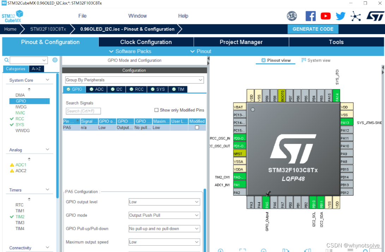Open the Facebook page icon

pos(310,16)
